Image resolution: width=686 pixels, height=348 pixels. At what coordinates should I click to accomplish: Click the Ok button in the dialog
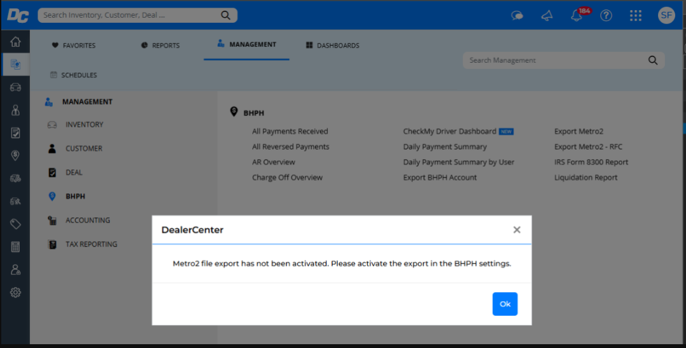click(505, 304)
